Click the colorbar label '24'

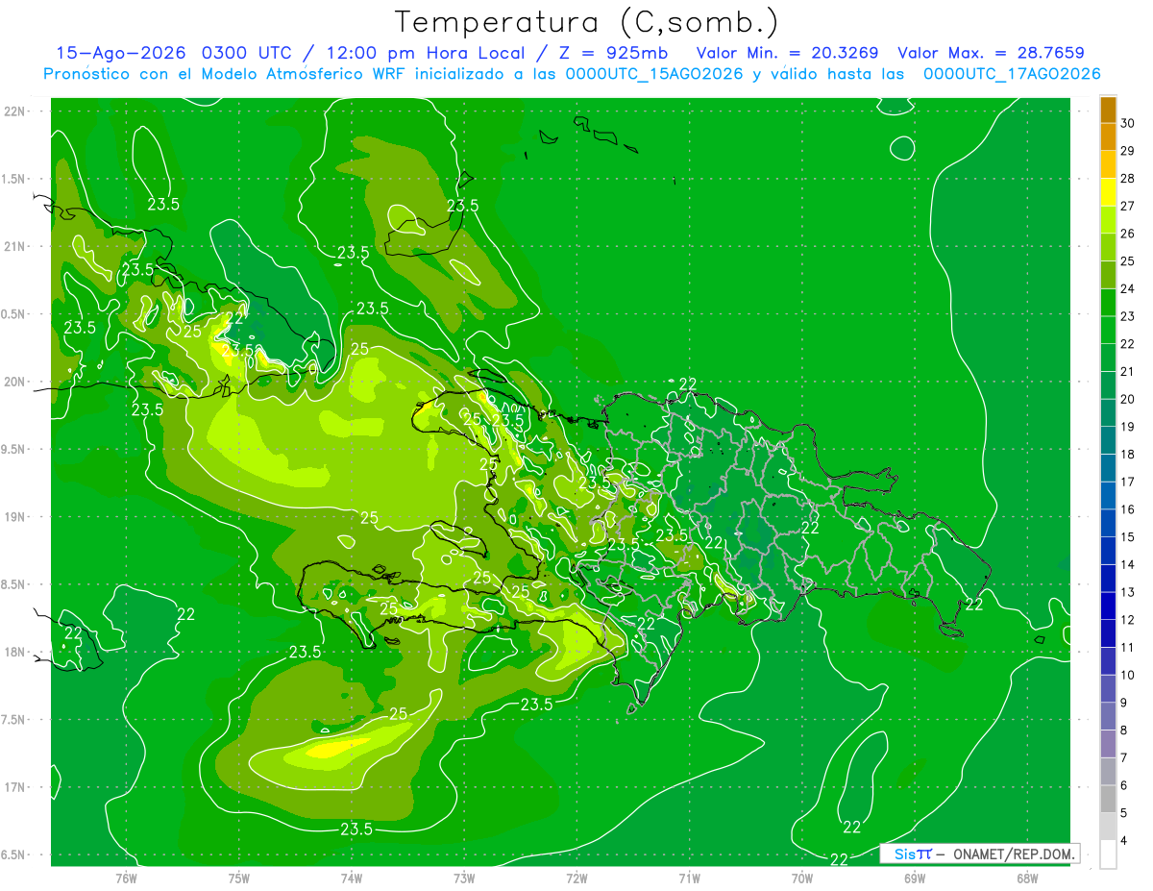pyautogui.click(x=1128, y=288)
